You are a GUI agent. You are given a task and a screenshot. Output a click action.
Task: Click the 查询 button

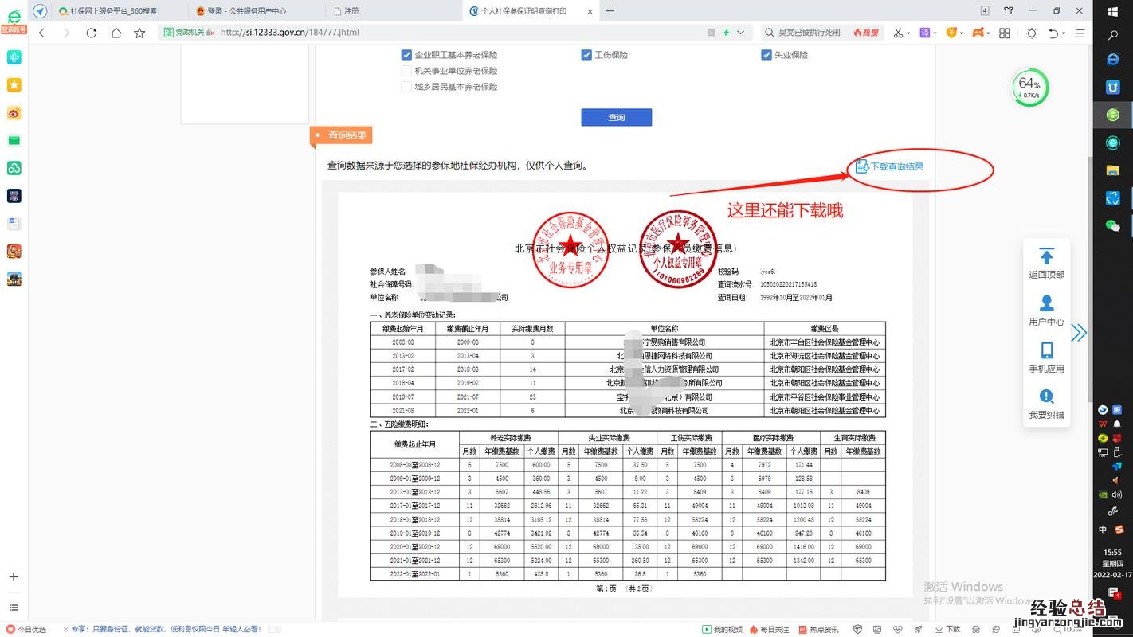click(x=616, y=117)
